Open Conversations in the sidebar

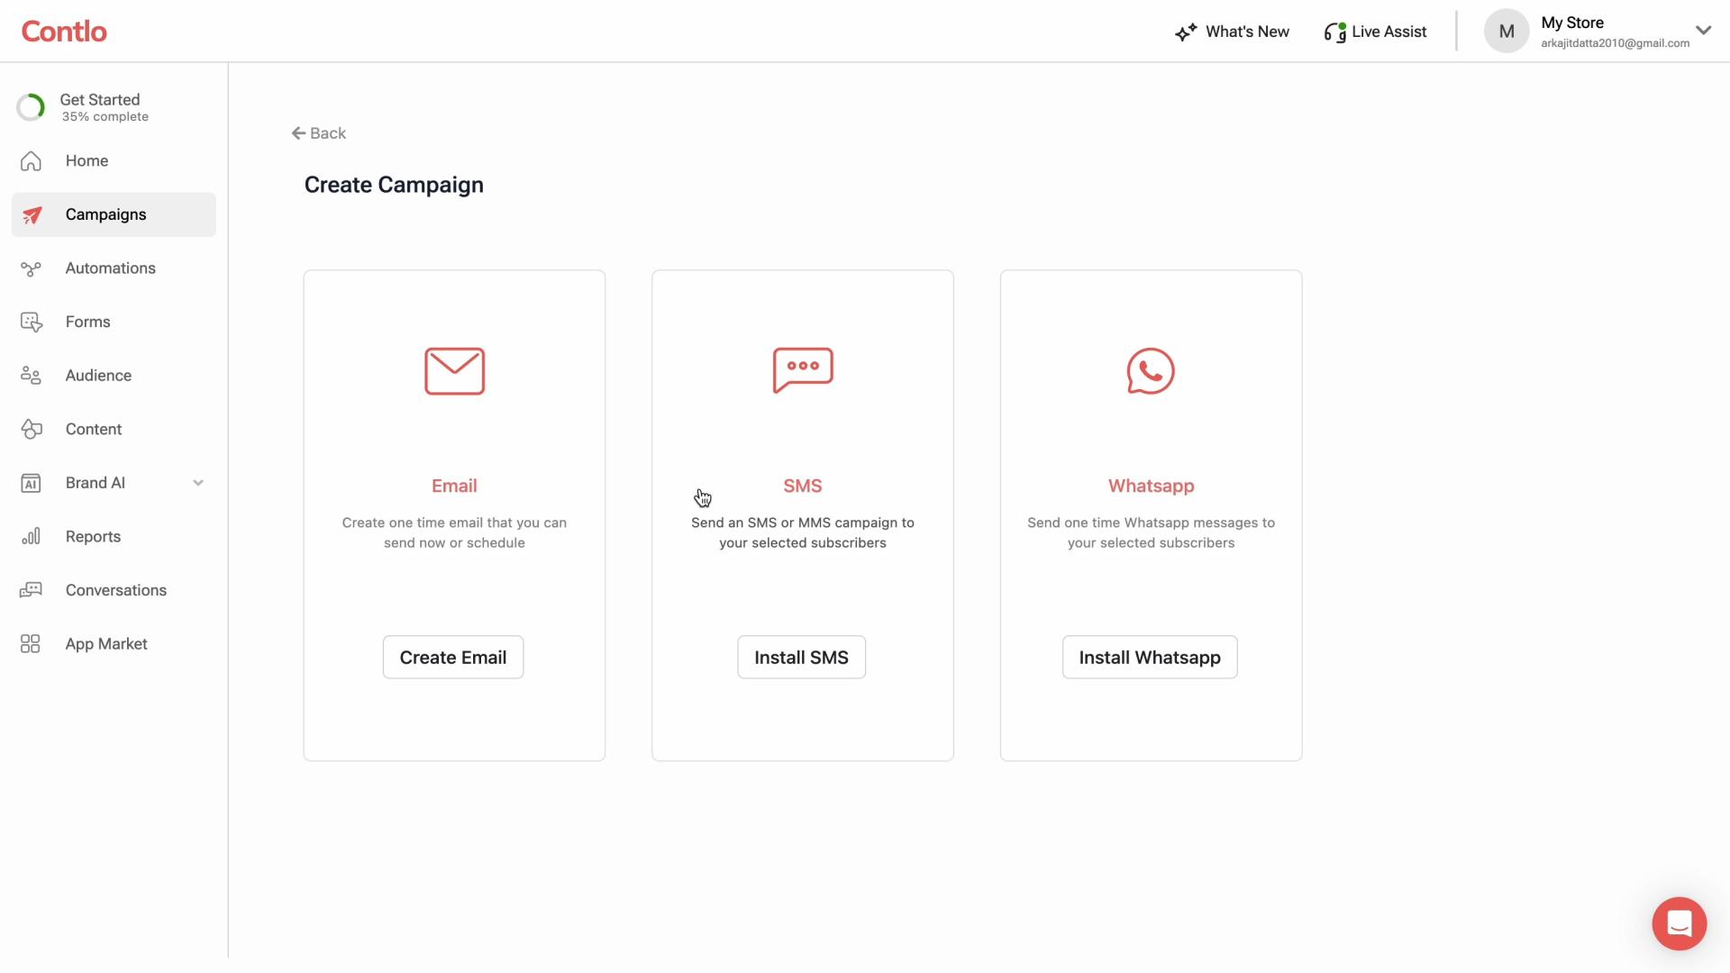coord(114,590)
